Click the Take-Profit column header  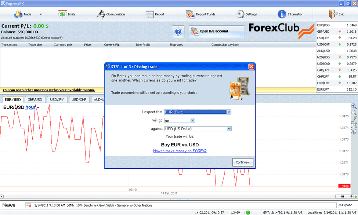coord(143,45)
